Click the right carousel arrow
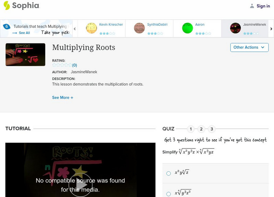 pos(271,28)
